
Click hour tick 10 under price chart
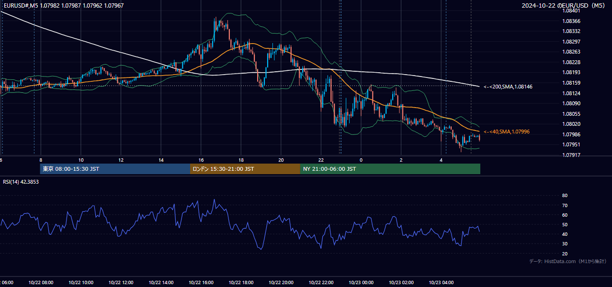click(x=81, y=160)
